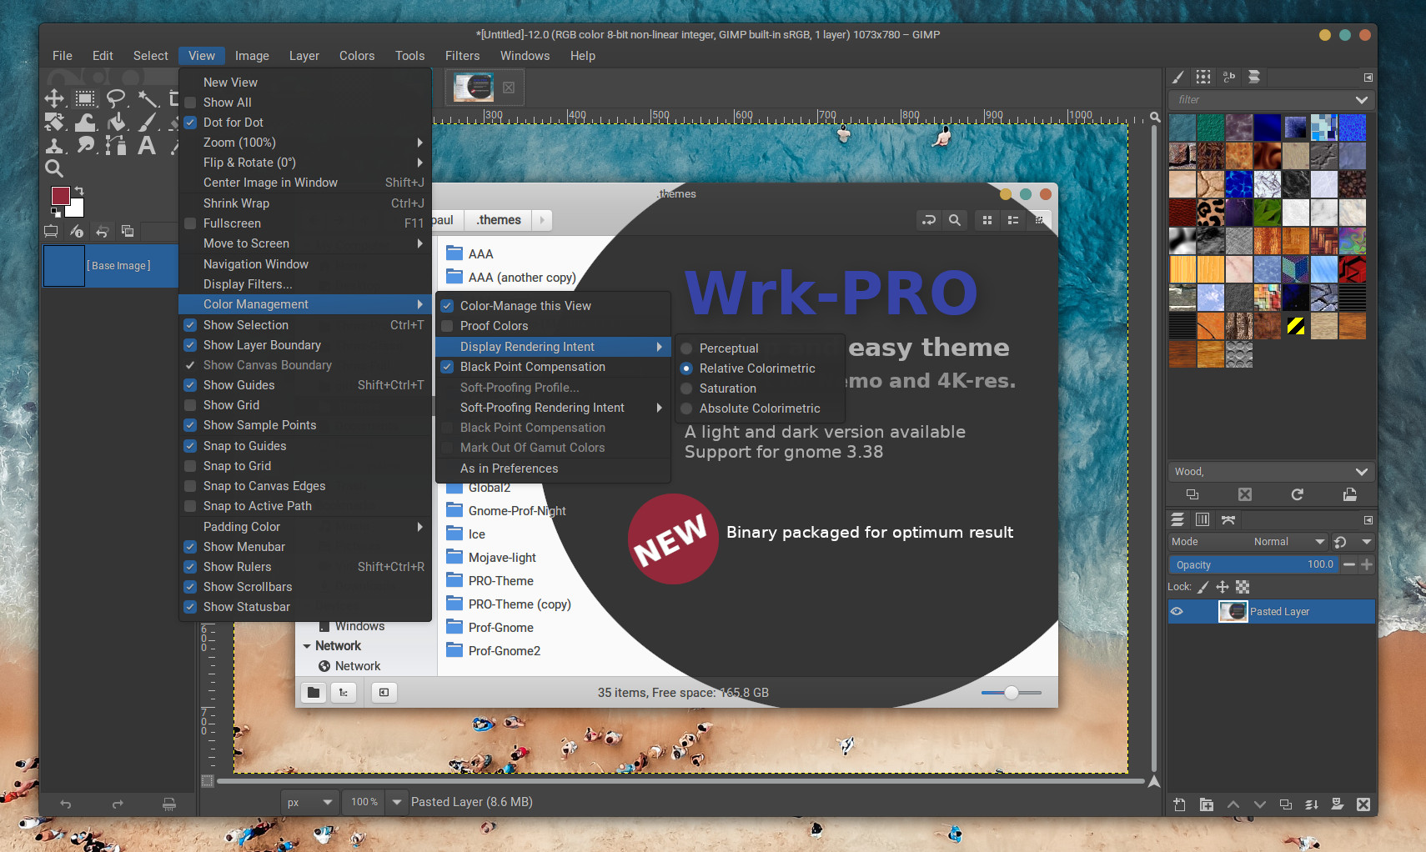Toggle Show All checkbox

click(190, 103)
